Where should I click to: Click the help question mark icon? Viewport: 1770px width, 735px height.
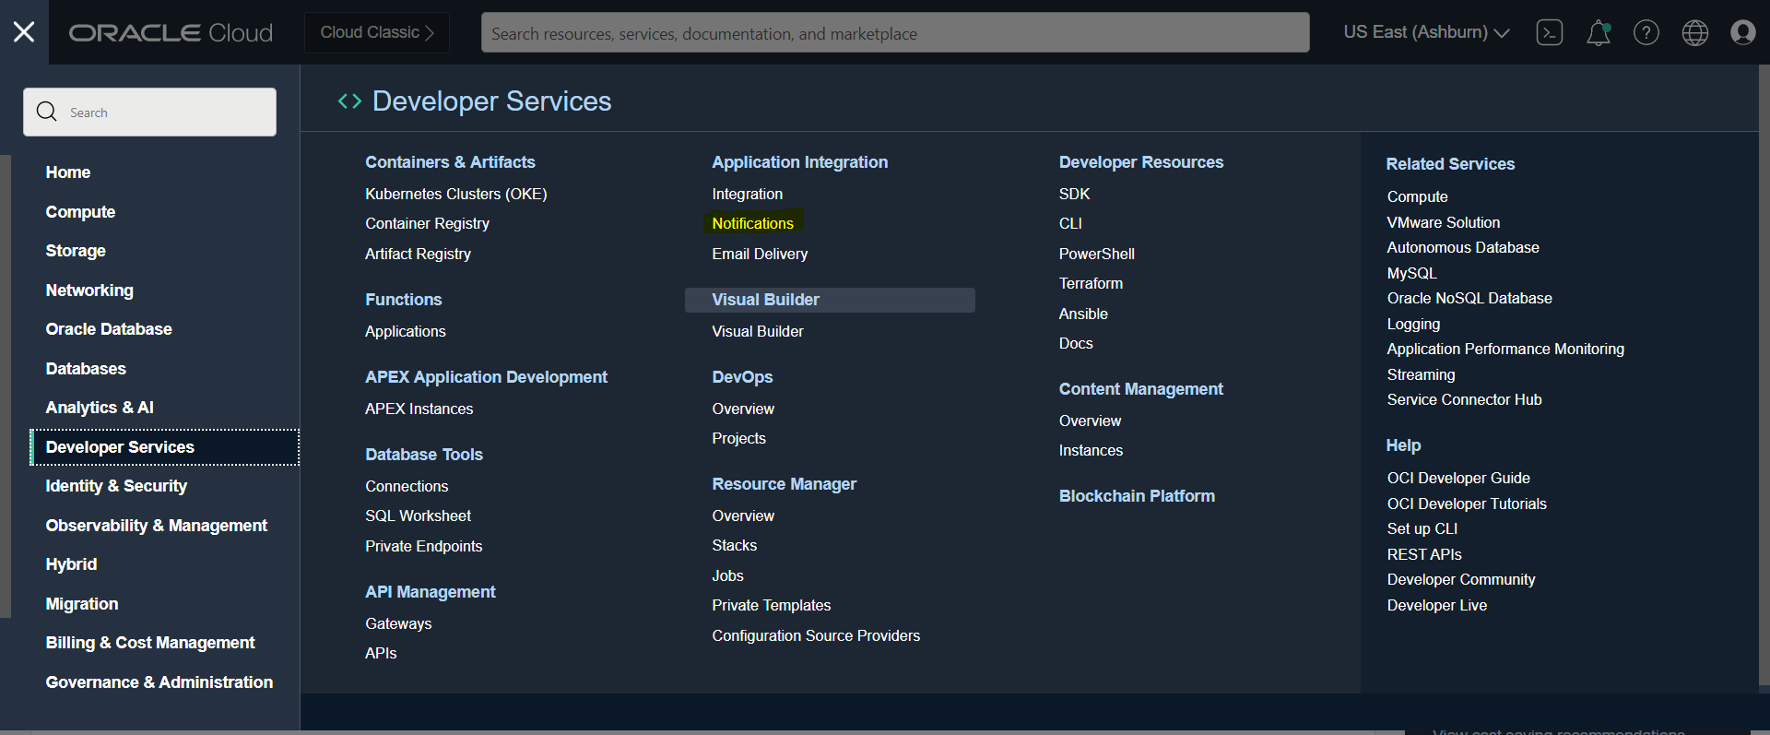point(1646,32)
